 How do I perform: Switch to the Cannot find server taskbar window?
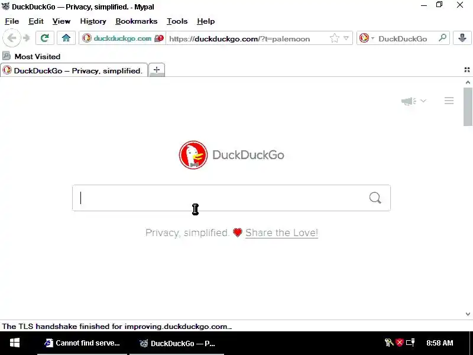[x=82, y=343]
